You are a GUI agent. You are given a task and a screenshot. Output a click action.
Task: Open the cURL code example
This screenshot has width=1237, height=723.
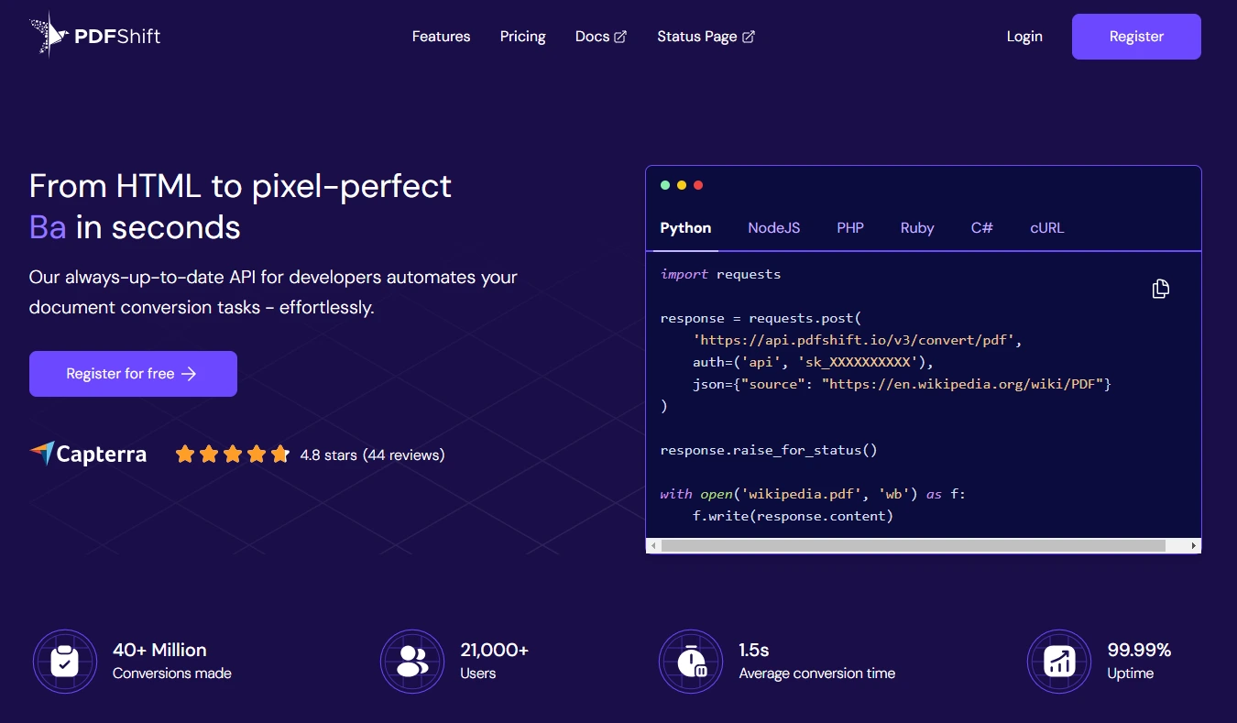point(1046,227)
